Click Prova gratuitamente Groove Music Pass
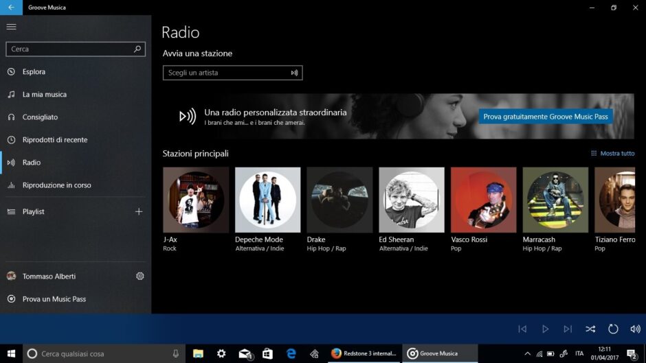The height and width of the screenshot is (363, 646). (546, 117)
